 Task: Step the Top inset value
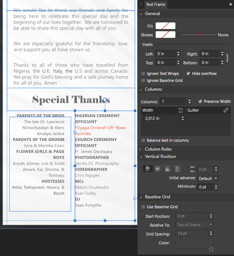[178, 62]
